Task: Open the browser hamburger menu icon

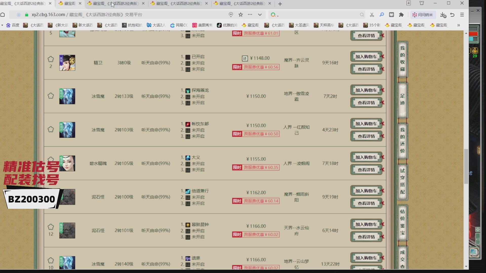Action: point(462,15)
